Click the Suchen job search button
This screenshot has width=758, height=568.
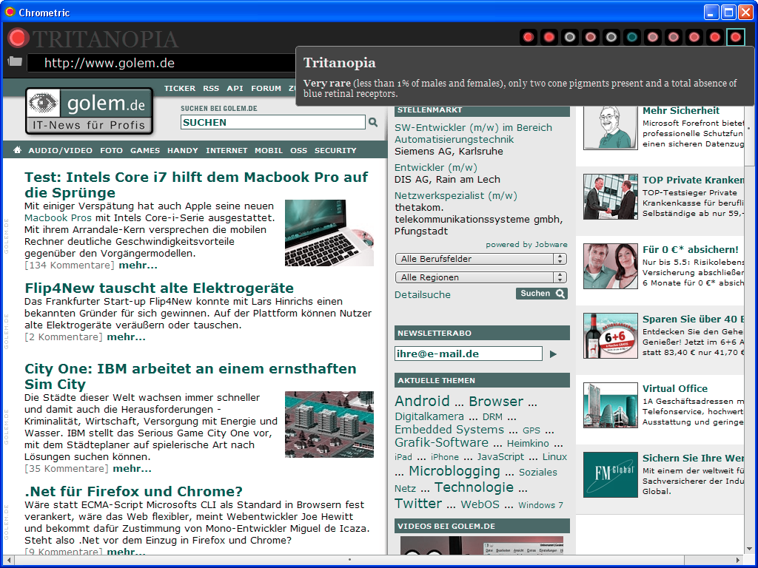[x=541, y=294]
